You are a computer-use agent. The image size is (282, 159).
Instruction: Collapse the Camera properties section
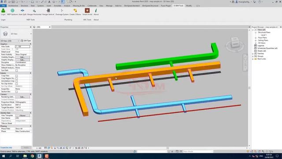click(x=30, y=94)
